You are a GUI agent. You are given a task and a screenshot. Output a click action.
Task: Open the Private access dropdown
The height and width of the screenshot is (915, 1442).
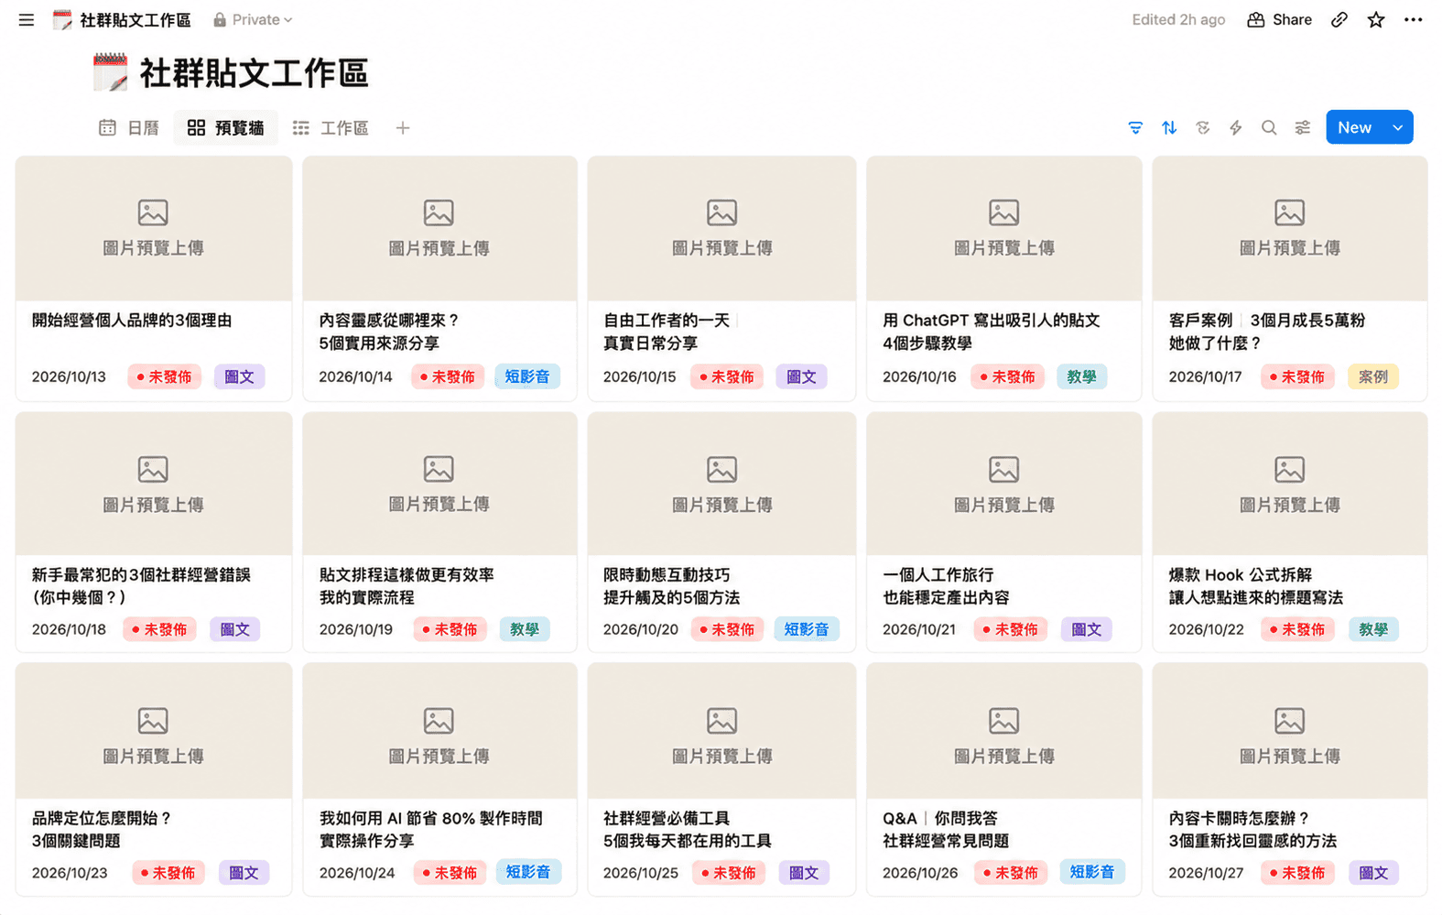pyautogui.click(x=253, y=19)
